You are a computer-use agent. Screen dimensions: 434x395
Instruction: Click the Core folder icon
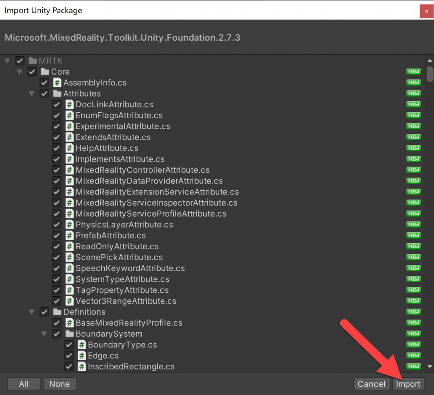point(45,72)
